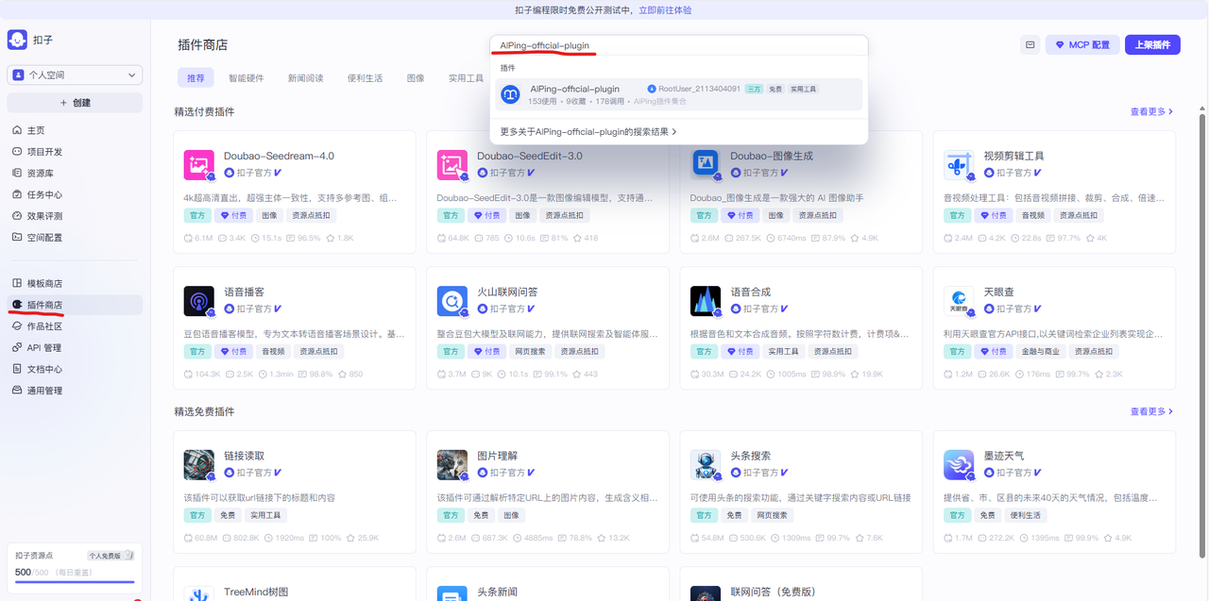Click the 立即前往体验 banner link
1209x601 pixels.
[x=665, y=9]
